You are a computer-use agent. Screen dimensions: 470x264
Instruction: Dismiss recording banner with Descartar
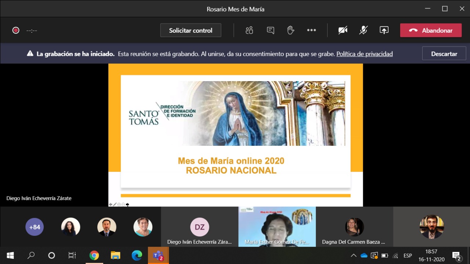click(444, 54)
